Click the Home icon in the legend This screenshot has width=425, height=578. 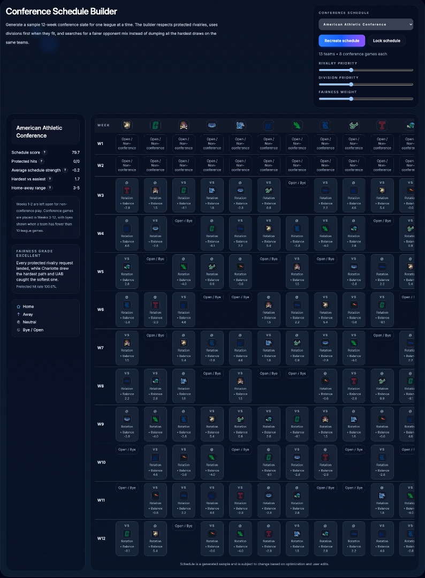18,307
